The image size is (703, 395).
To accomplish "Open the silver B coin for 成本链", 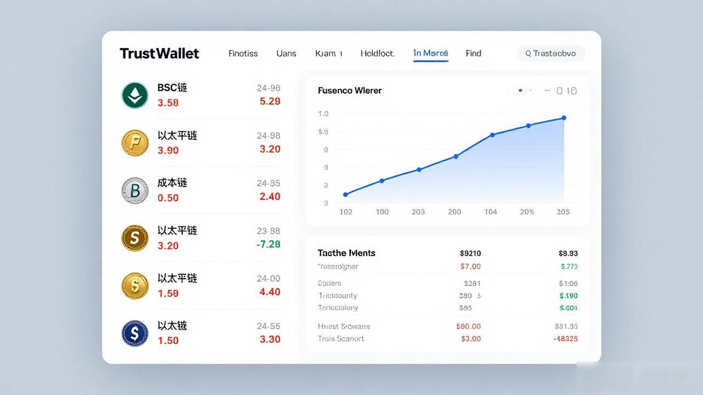I will pyautogui.click(x=135, y=190).
